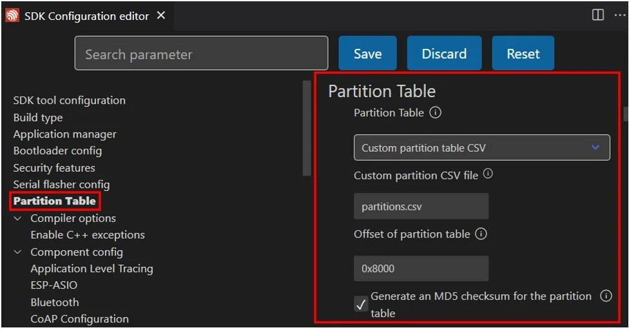
Task: Select Partition Table in the sidebar
Action: [x=55, y=201]
